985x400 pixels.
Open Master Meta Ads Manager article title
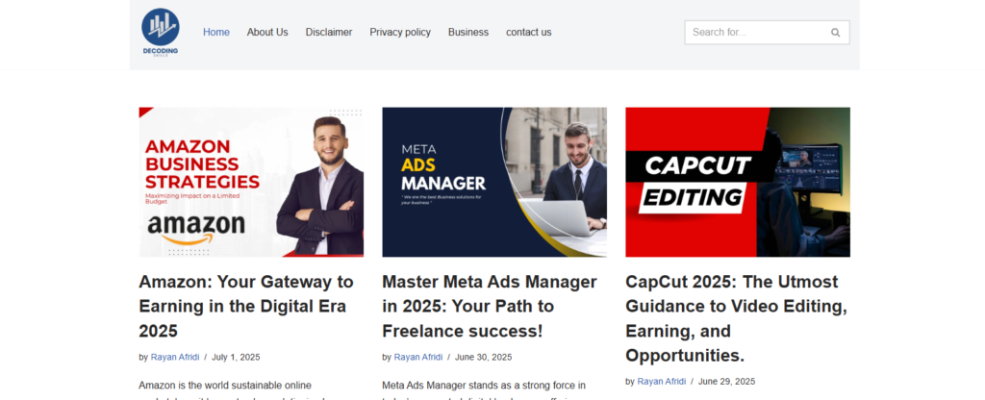(490, 306)
